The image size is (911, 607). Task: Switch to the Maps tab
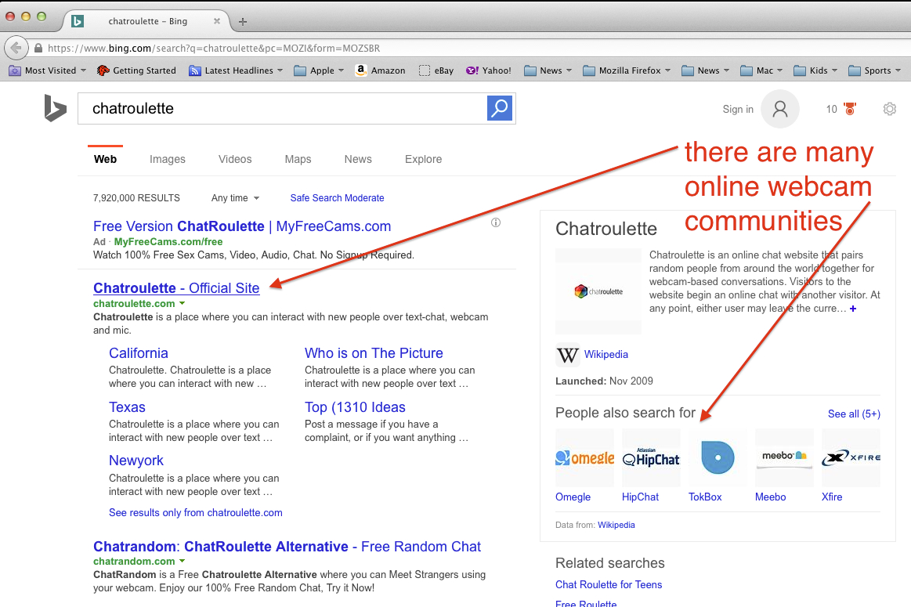(x=298, y=159)
